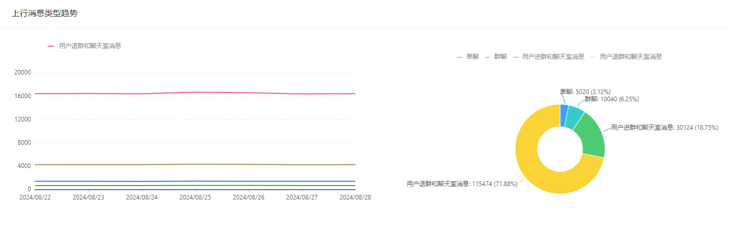Toggle 单聊 legend item in donut chart
This screenshot has height=230, width=731.
point(468,57)
